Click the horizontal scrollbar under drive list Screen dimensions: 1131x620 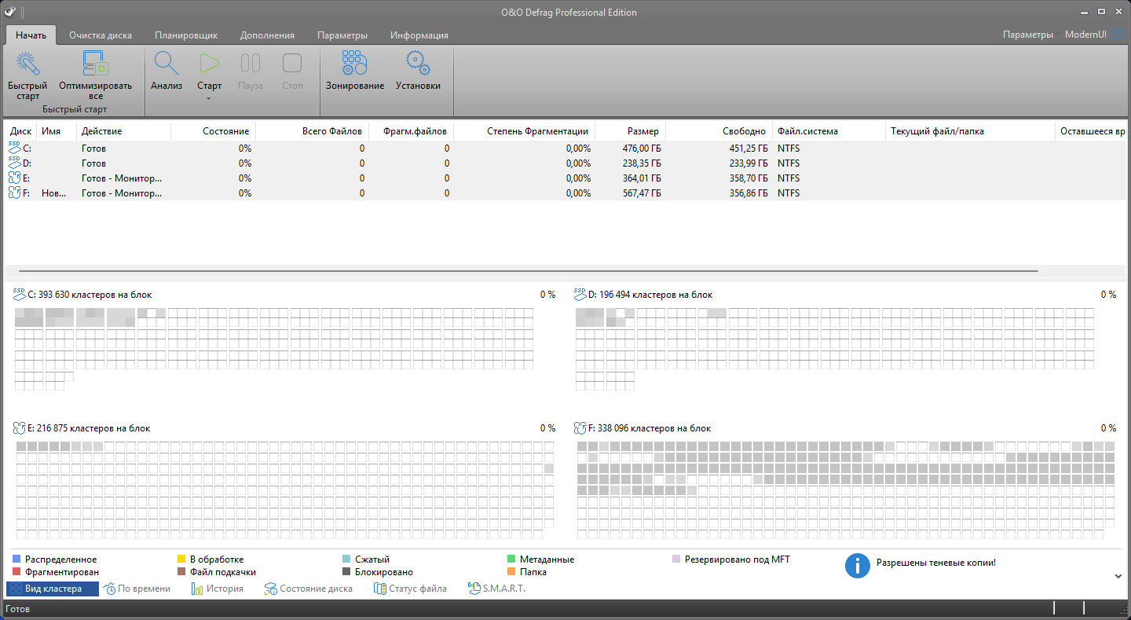click(x=528, y=271)
